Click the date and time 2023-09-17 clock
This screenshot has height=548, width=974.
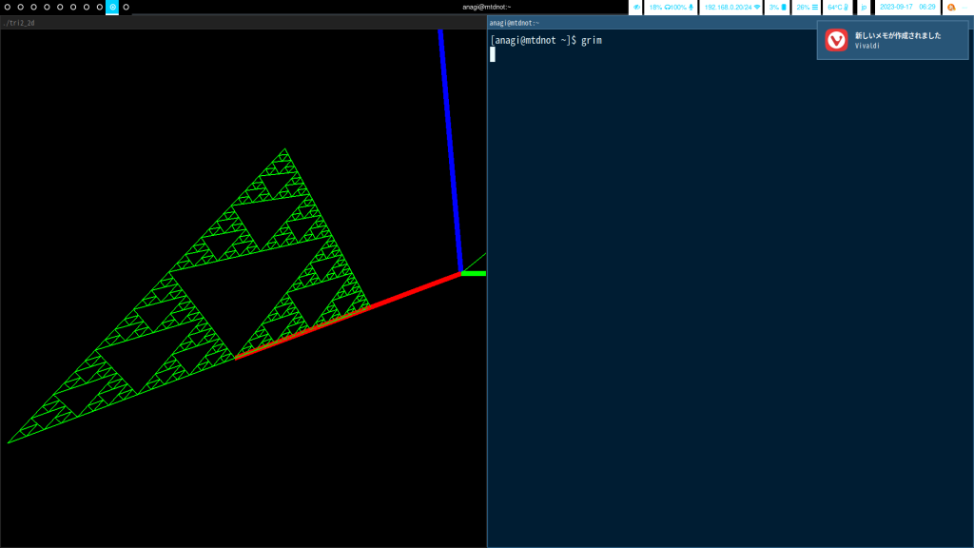906,7
